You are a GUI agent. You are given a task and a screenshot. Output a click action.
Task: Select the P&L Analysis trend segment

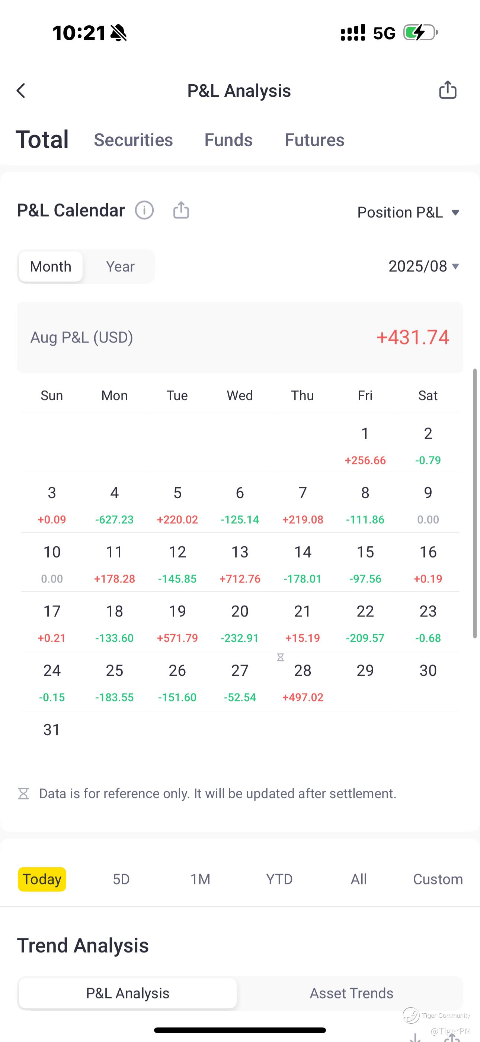[x=128, y=993]
